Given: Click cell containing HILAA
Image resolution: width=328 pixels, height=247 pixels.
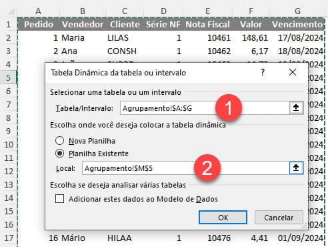Looking at the screenshot, I should [x=125, y=238].
